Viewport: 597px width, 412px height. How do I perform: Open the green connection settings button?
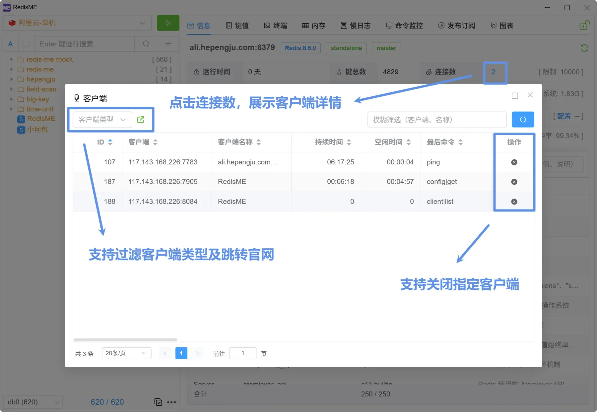coord(168,23)
